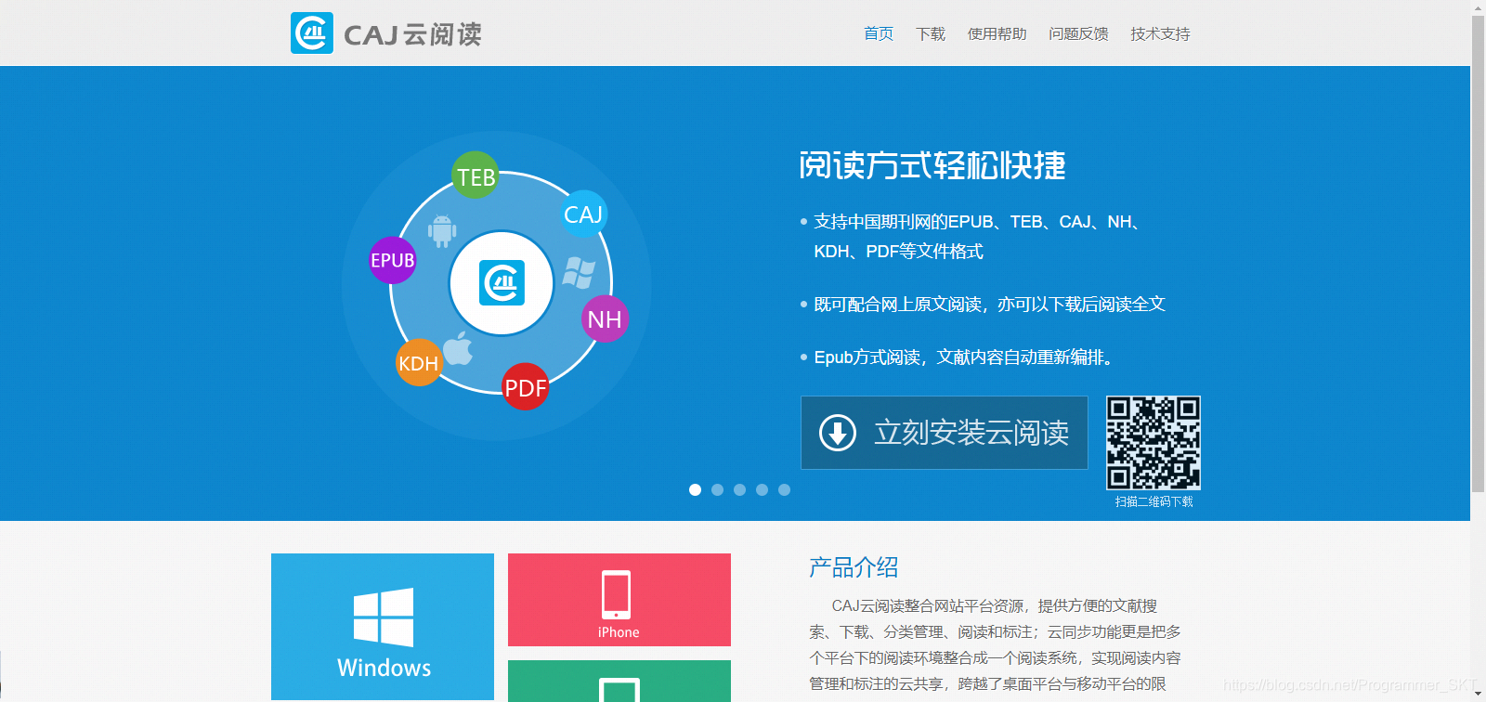1486x702 pixels.
Task: Click the Windows flag icon in the ring
Action: 579,272
